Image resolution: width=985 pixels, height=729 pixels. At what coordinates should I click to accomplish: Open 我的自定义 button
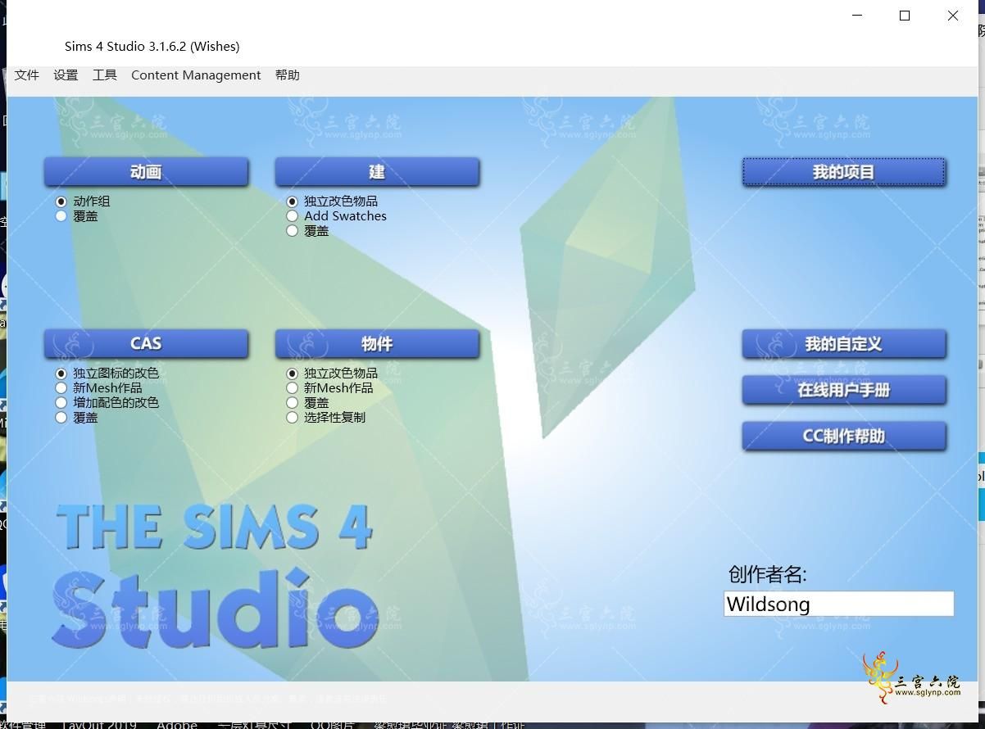[844, 344]
